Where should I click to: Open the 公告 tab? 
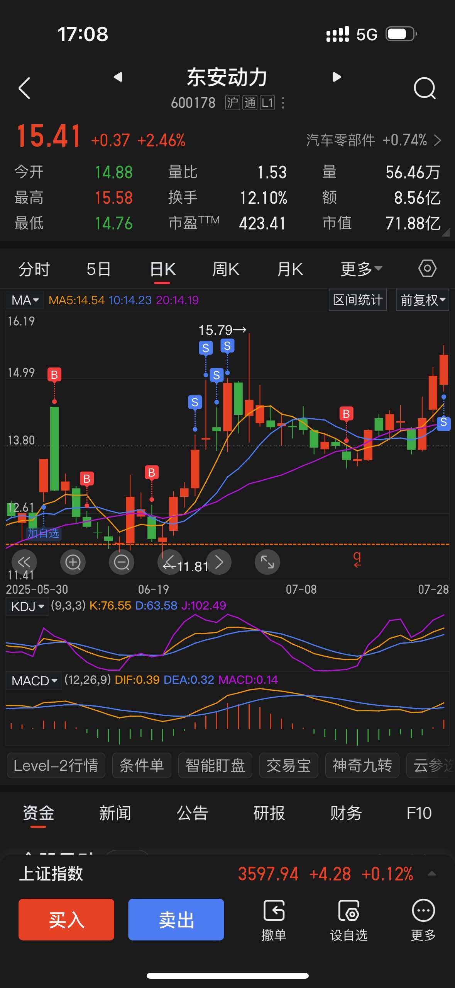(192, 813)
